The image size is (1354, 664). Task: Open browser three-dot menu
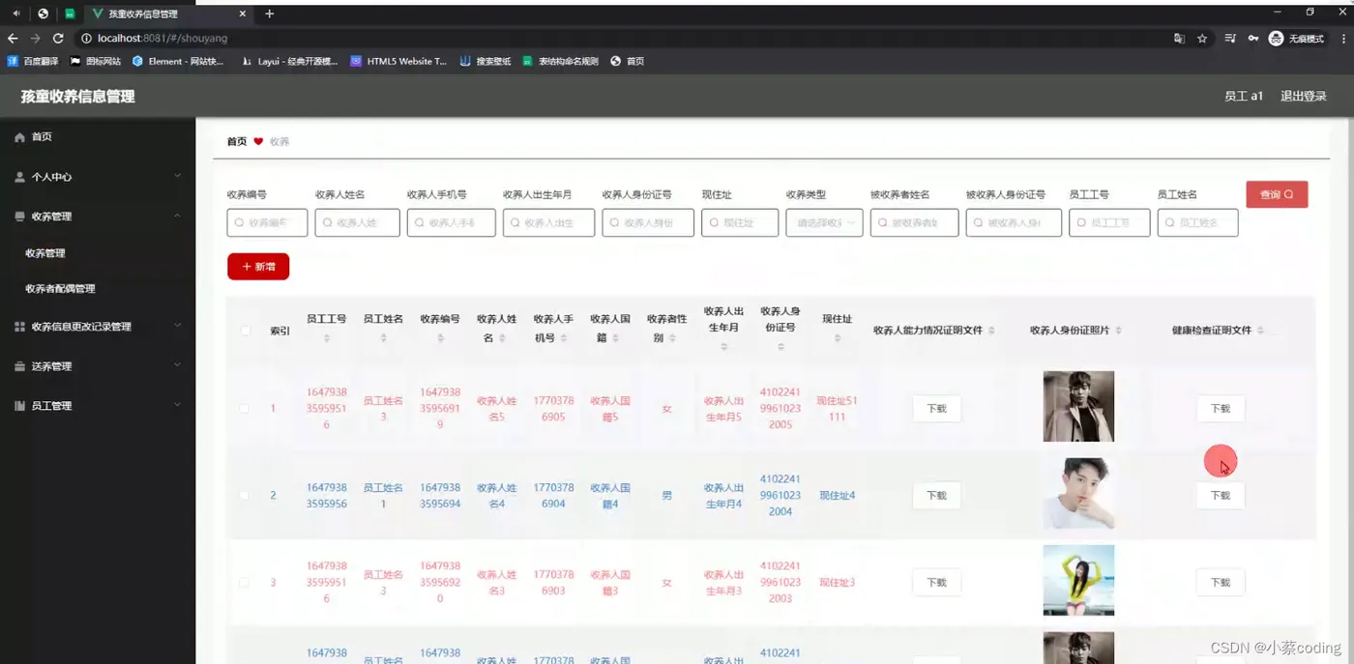point(1343,39)
